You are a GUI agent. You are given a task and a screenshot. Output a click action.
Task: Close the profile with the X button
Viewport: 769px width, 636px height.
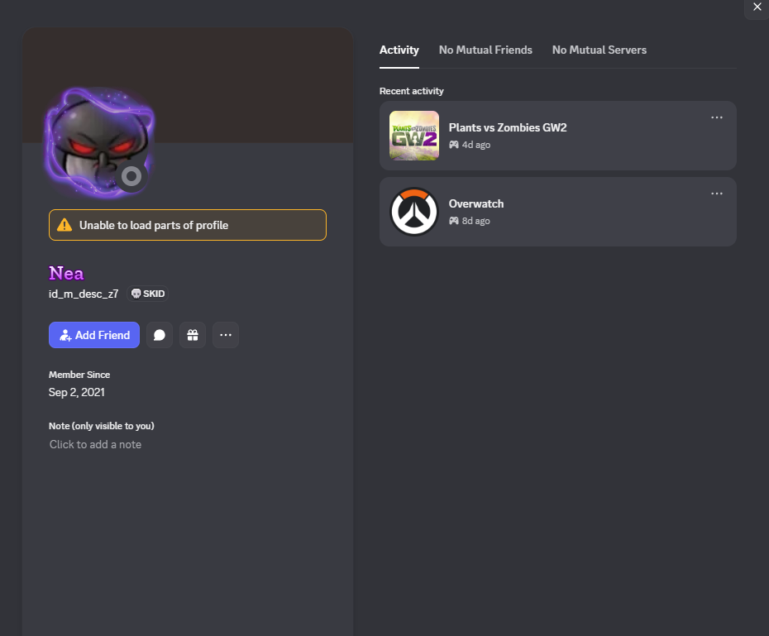(x=757, y=7)
